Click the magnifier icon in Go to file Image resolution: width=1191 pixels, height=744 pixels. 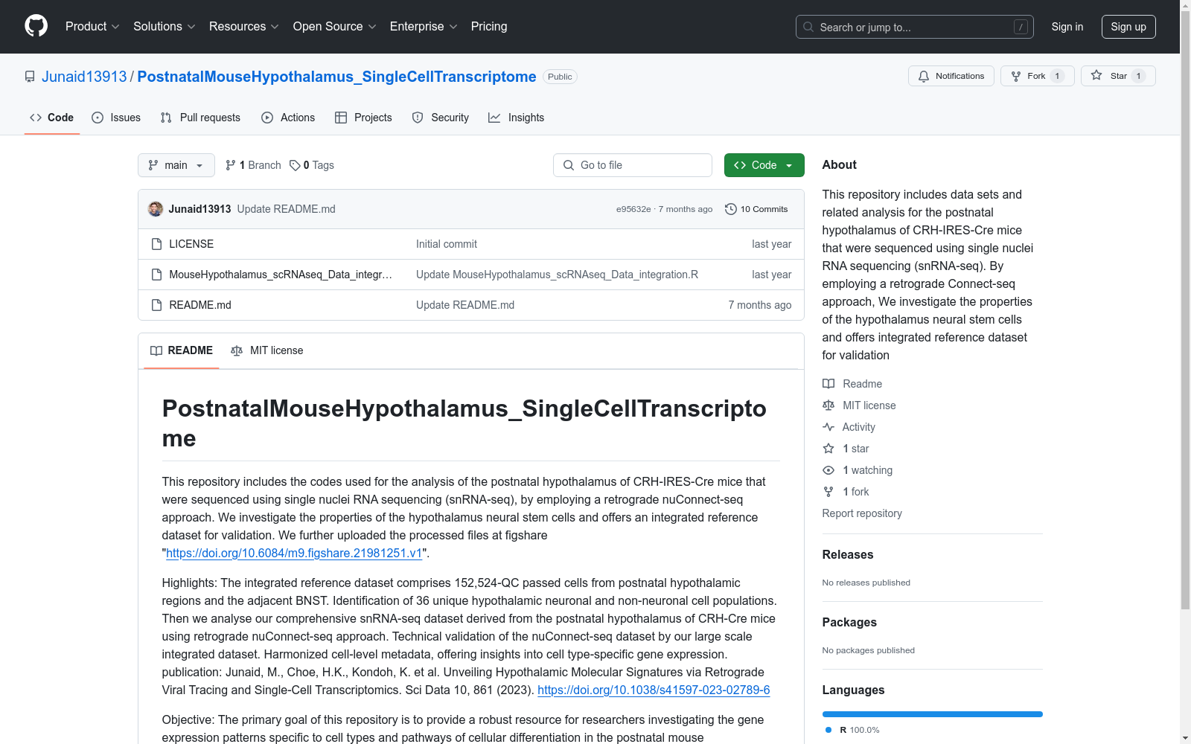[569, 165]
